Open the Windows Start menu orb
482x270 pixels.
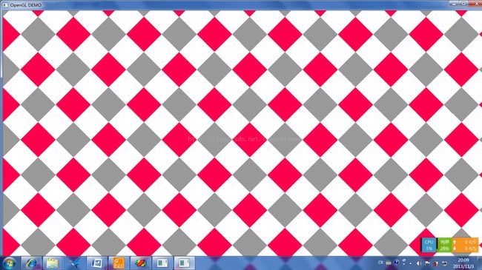9,263
